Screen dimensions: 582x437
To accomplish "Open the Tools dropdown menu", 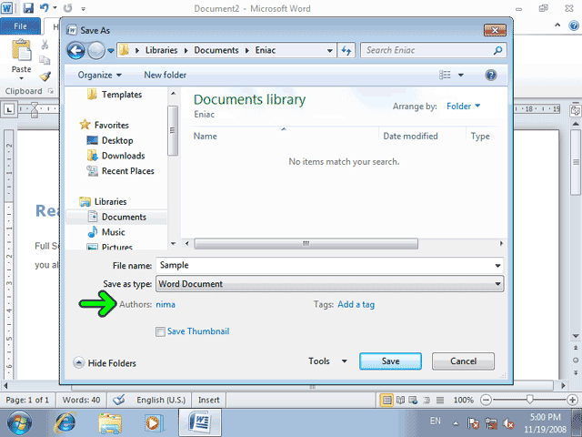I will click(x=327, y=361).
